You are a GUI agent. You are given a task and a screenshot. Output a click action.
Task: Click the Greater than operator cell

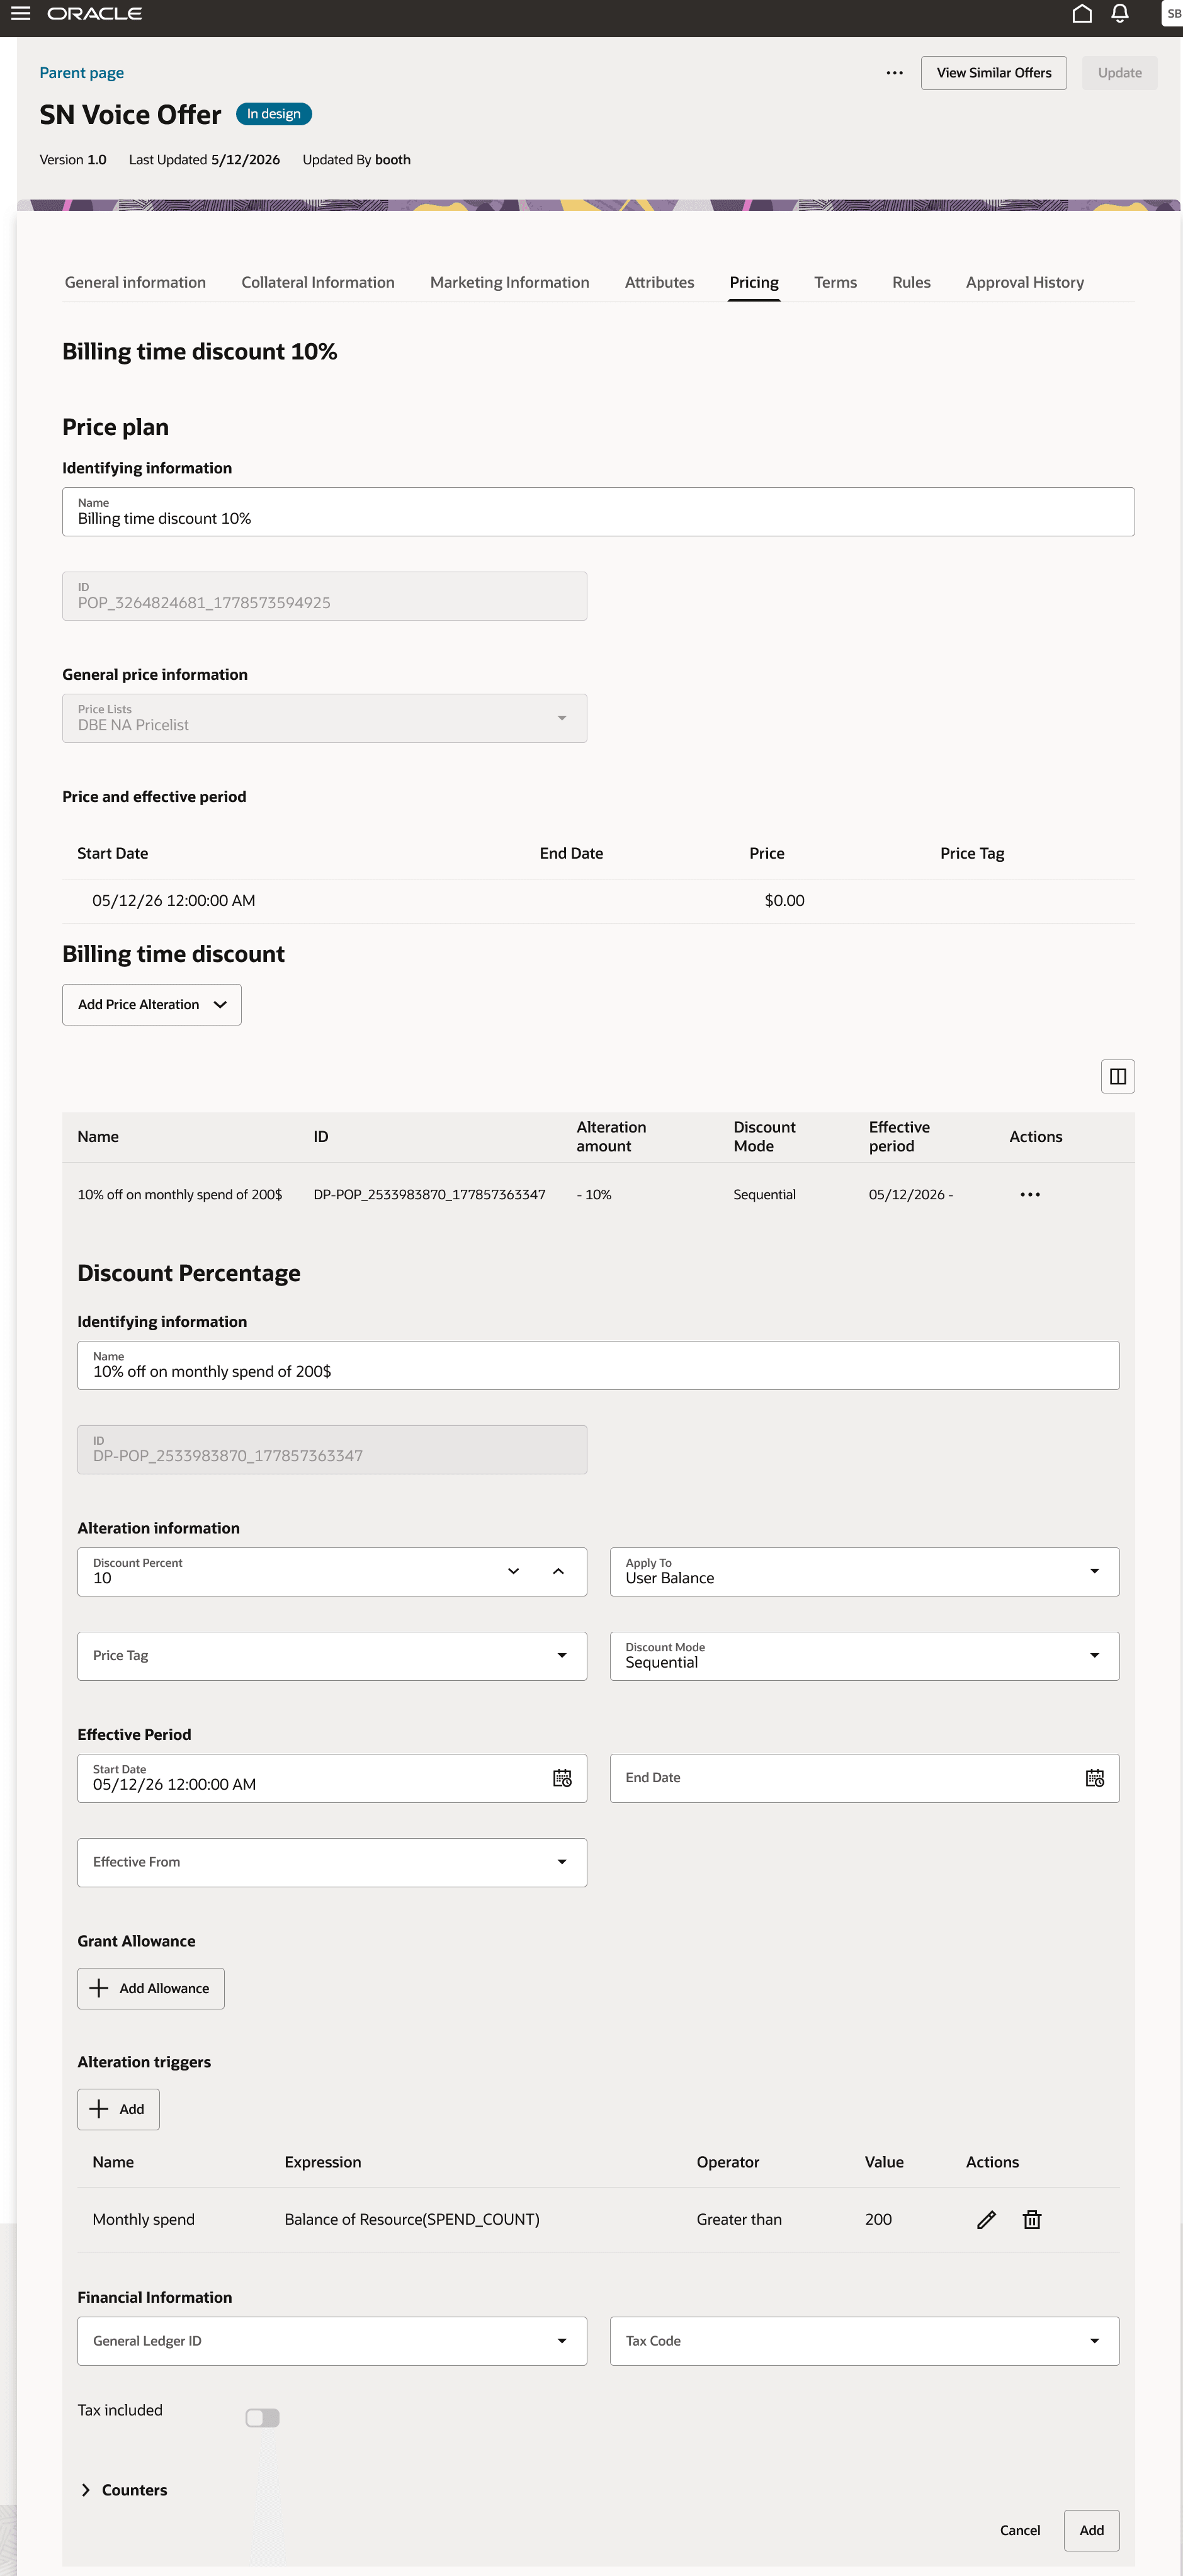(x=739, y=2219)
